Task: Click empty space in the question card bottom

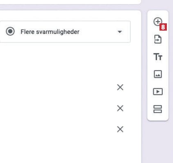Action: [68, 150]
